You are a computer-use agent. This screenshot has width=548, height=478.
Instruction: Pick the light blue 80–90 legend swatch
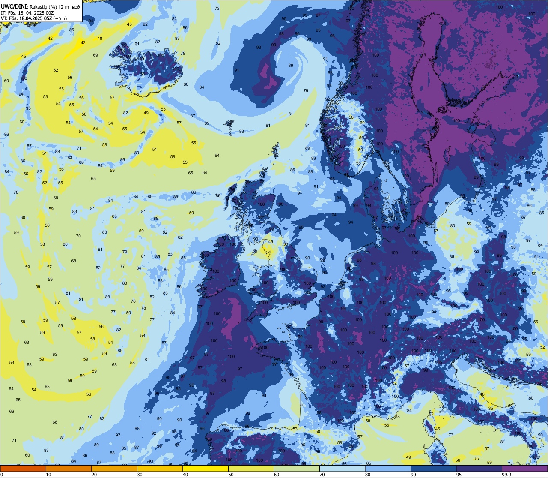[388, 468]
